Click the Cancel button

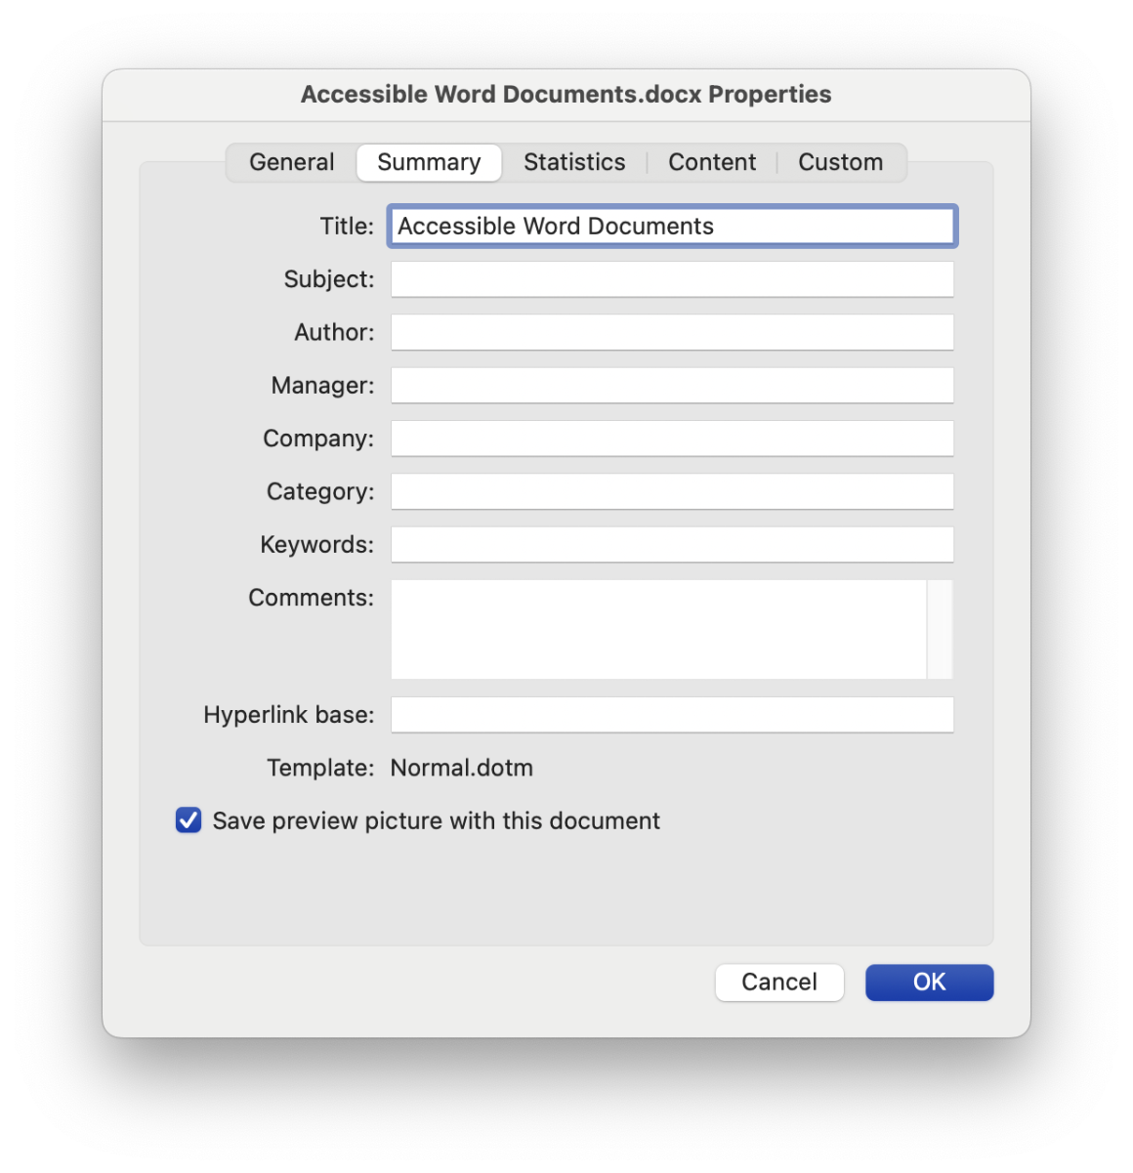pos(778,983)
